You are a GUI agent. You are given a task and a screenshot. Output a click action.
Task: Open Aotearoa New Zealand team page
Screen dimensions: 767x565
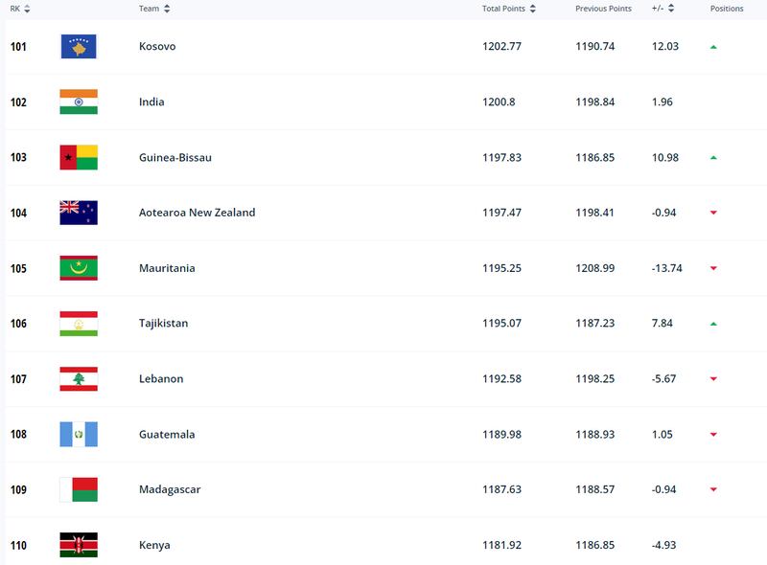pos(198,213)
